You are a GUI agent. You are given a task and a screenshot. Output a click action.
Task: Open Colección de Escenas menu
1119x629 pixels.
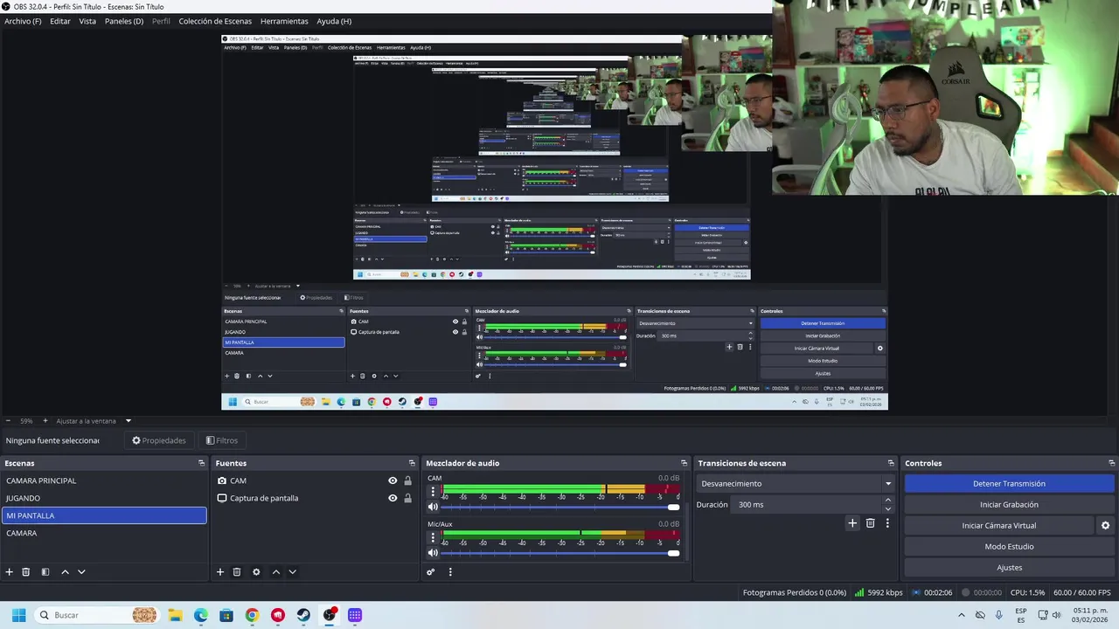click(x=215, y=21)
